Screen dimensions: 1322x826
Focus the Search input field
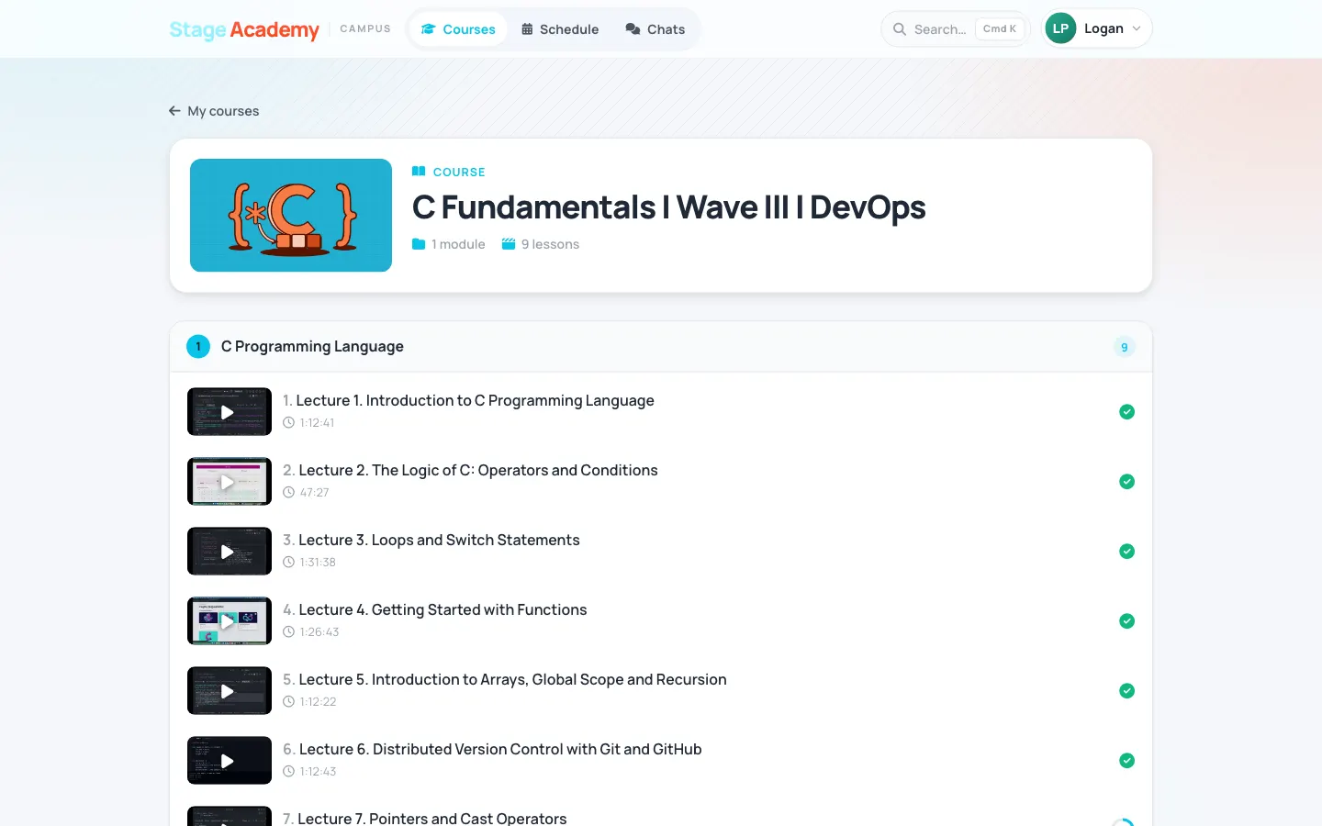956,29
